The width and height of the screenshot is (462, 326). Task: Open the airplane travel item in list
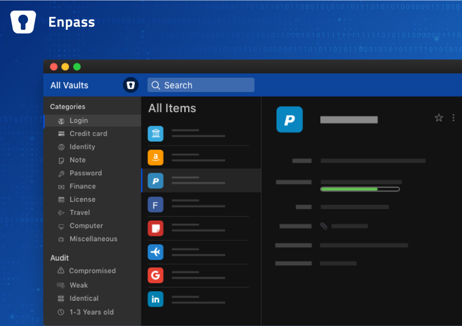201,252
